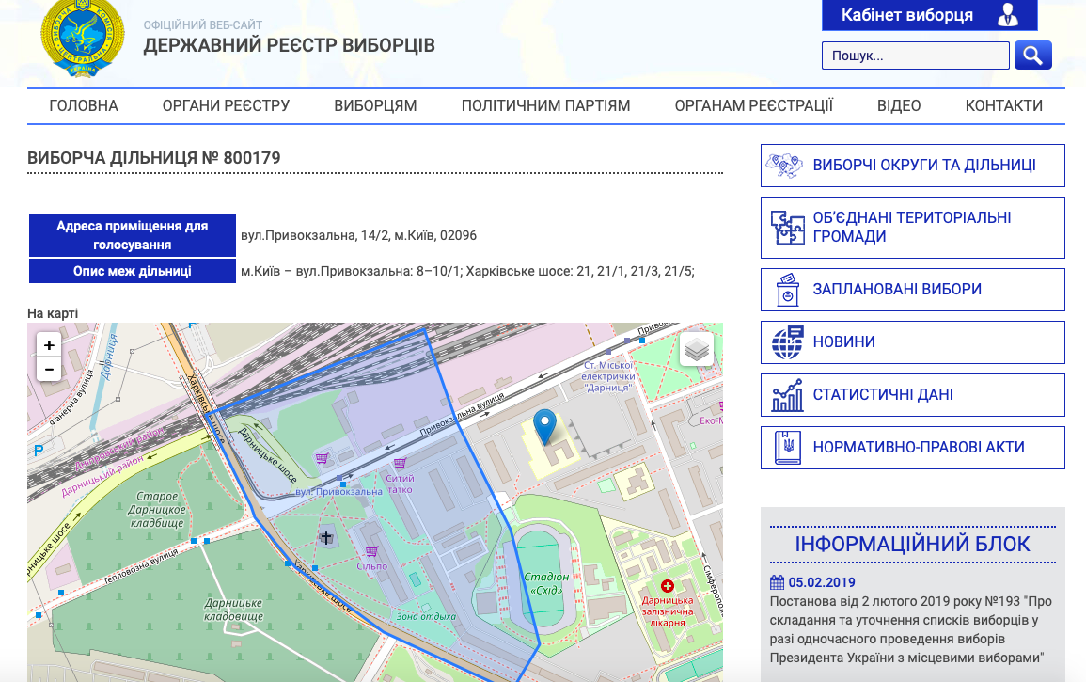
Task: Open the КОНТАКТИ page
Action: coord(1003,106)
